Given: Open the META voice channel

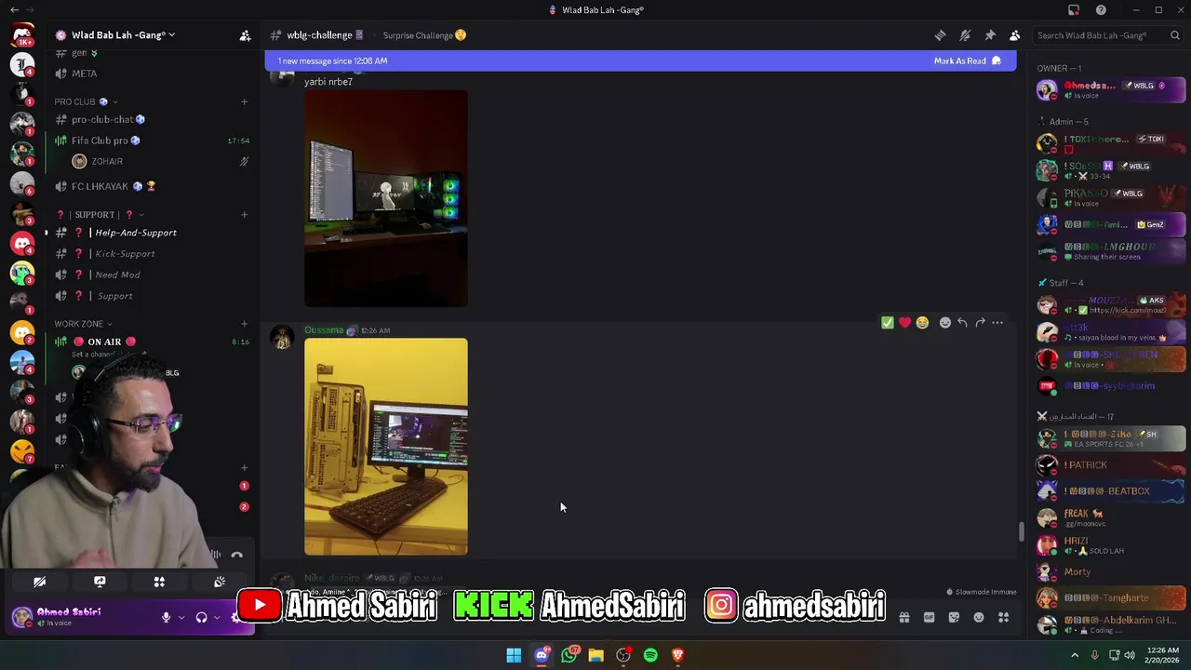Looking at the screenshot, I should click(151, 74).
